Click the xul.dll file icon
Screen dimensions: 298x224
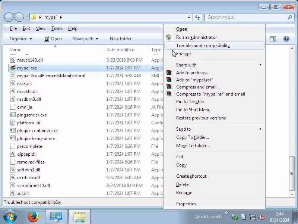13,193
